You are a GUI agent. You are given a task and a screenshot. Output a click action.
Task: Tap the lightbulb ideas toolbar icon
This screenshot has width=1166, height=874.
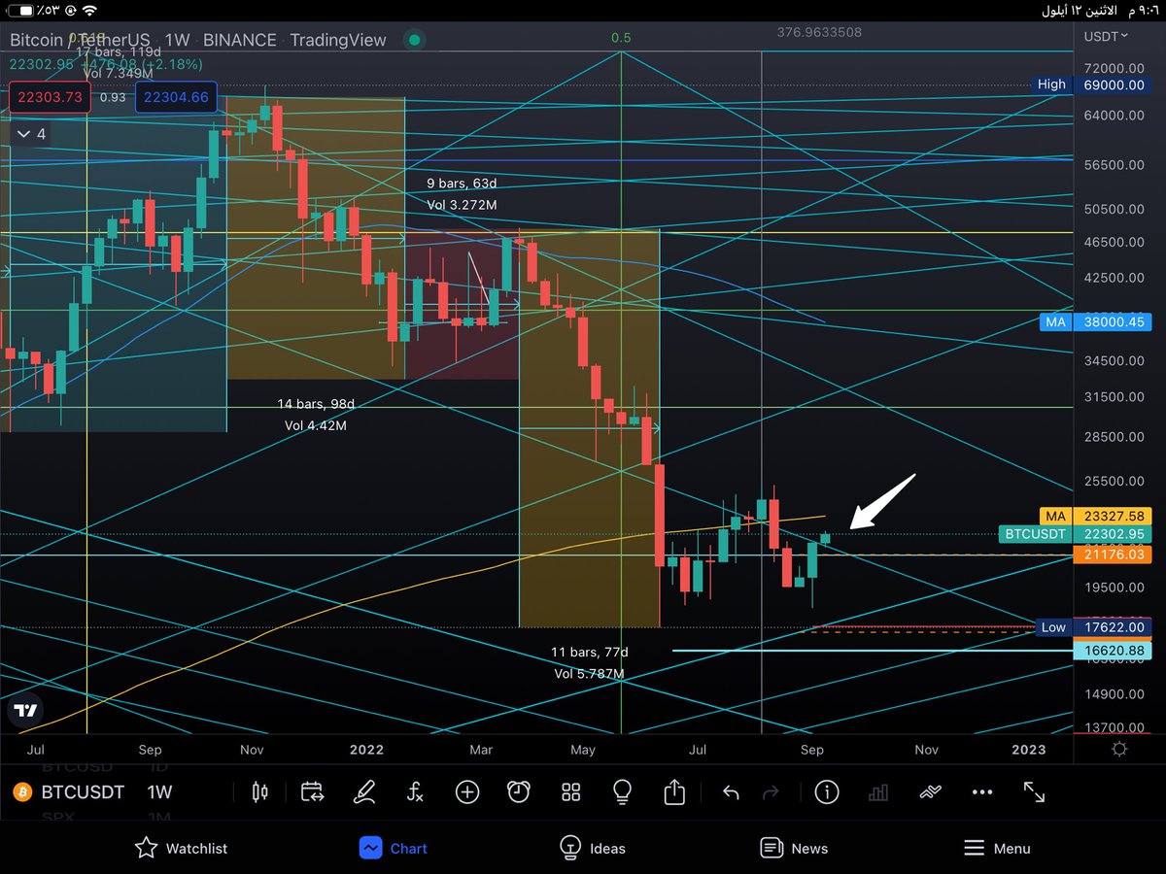[x=623, y=792]
